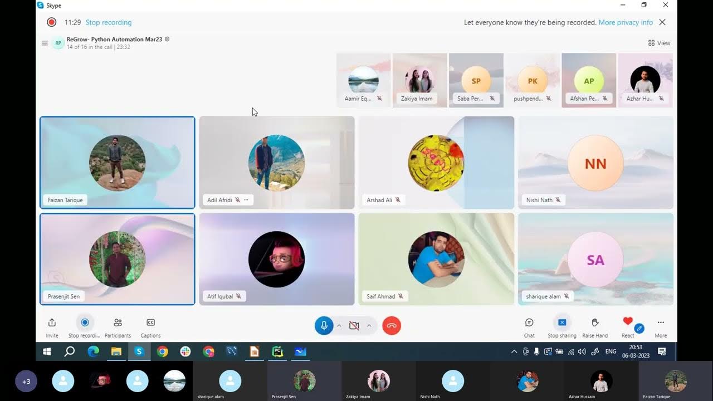This screenshot has height=401, width=713.
Task: Select Faizan Tarique's video tile
Action: (118, 163)
